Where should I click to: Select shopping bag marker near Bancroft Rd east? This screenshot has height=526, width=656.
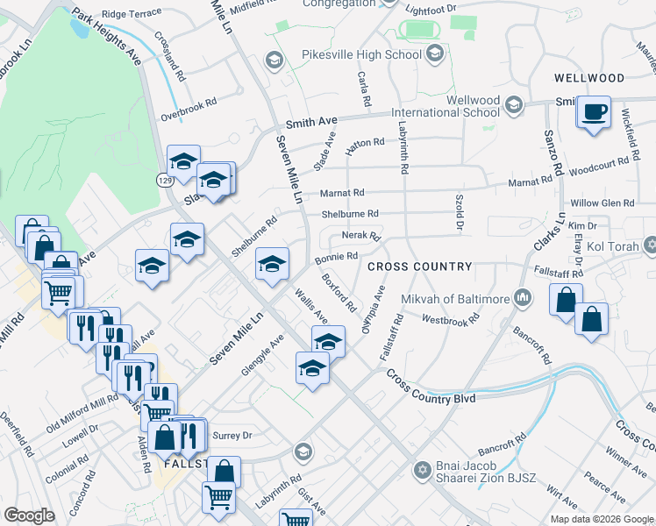(592, 320)
